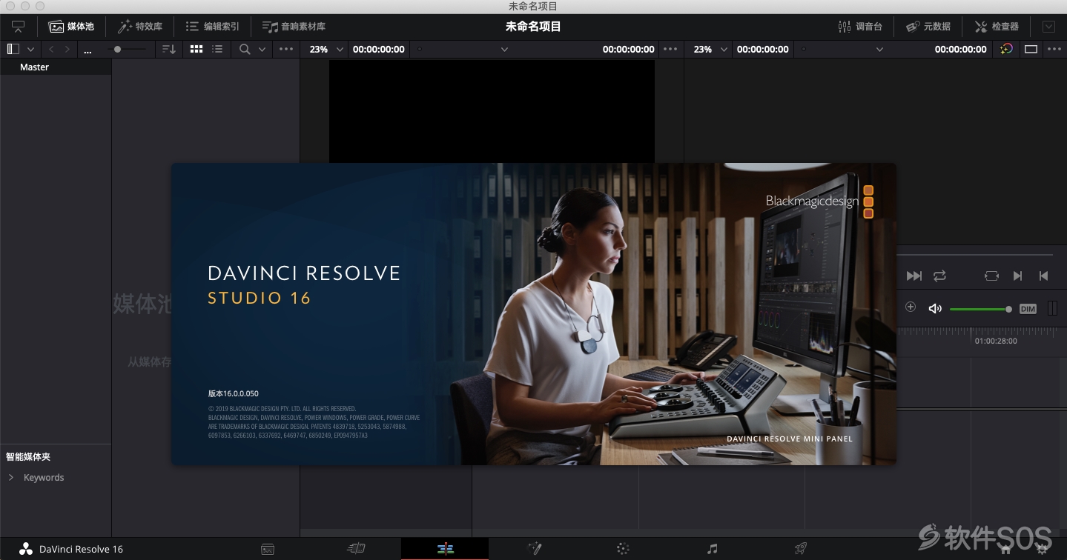This screenshot has width=1067, height=560.
Task: Click the 版本16.0.0.050 version text
Action: pos(234,393)
